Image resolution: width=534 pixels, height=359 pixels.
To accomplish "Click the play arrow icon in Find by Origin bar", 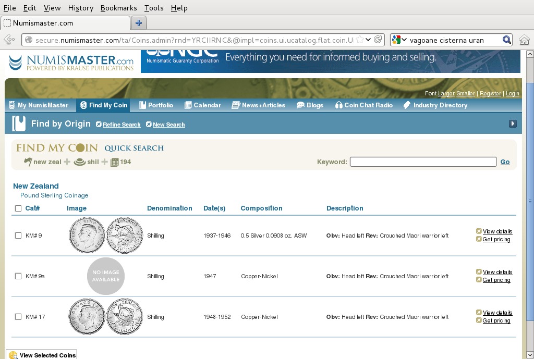I will pos(513,123).
